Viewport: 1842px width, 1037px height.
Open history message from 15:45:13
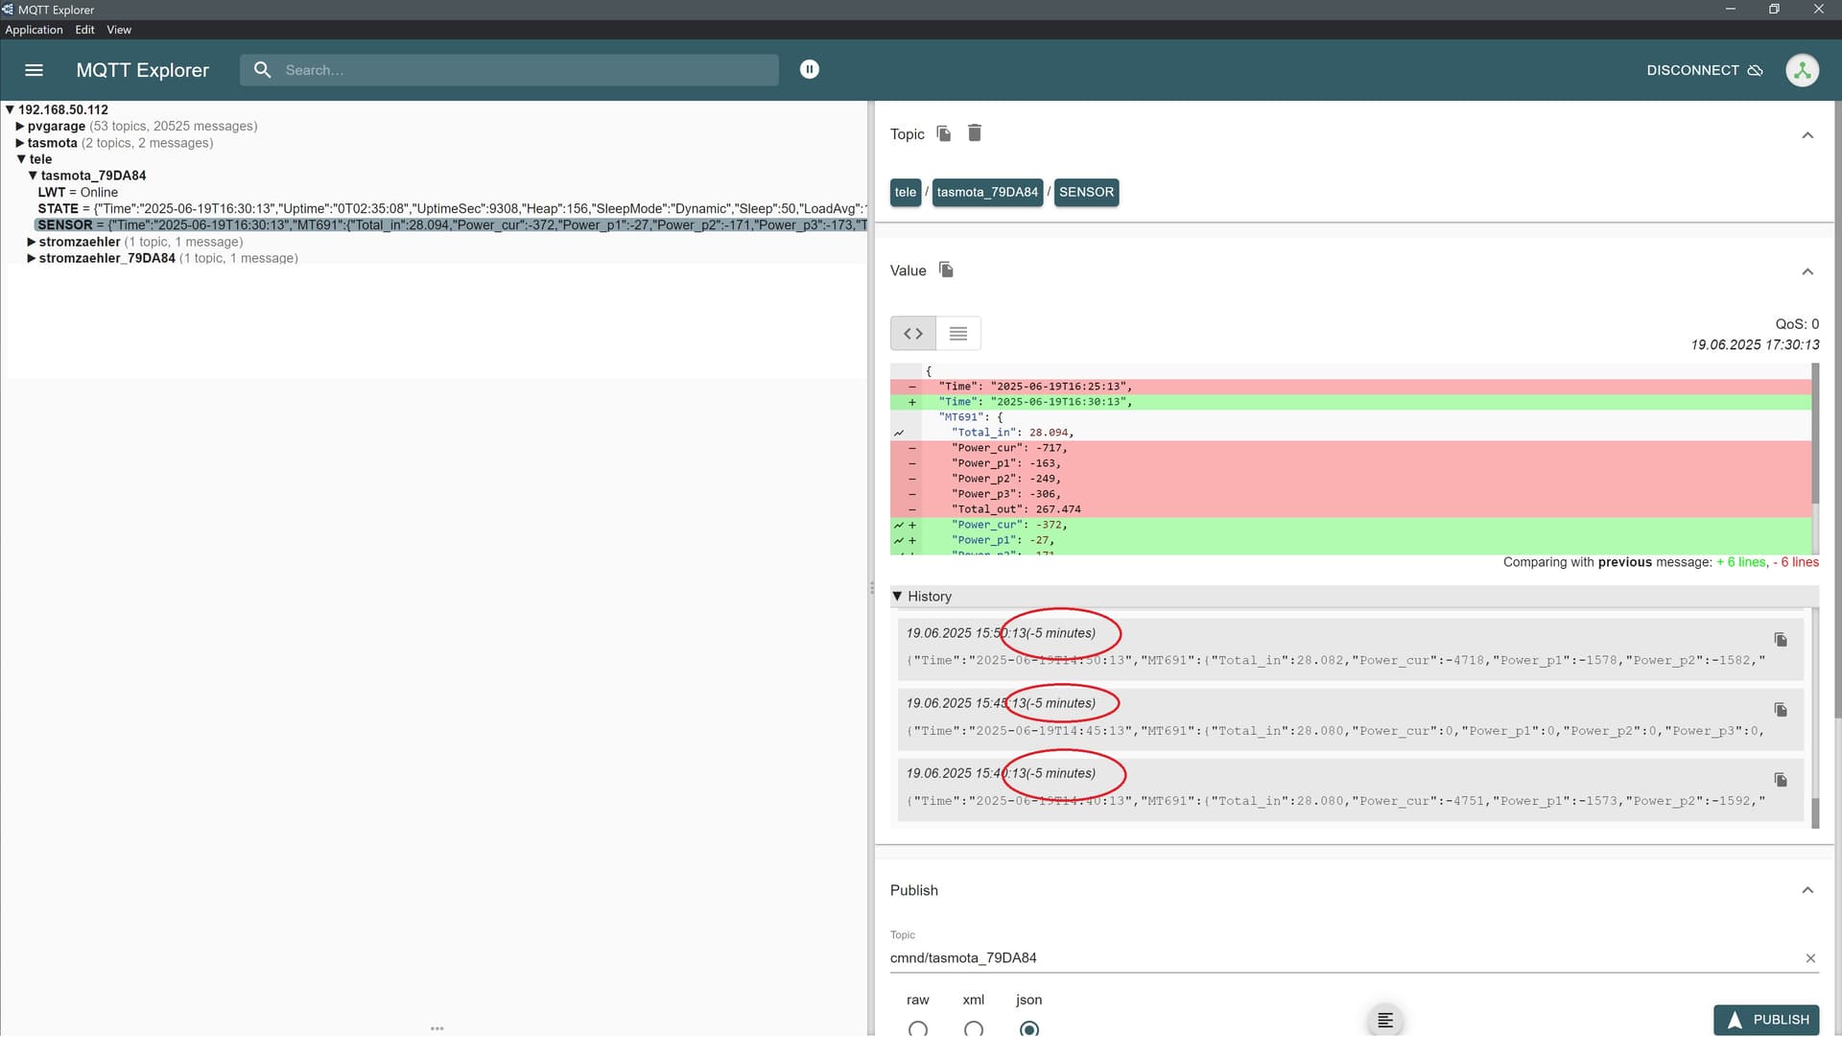pyautogui.click(x=1350, y=718)
